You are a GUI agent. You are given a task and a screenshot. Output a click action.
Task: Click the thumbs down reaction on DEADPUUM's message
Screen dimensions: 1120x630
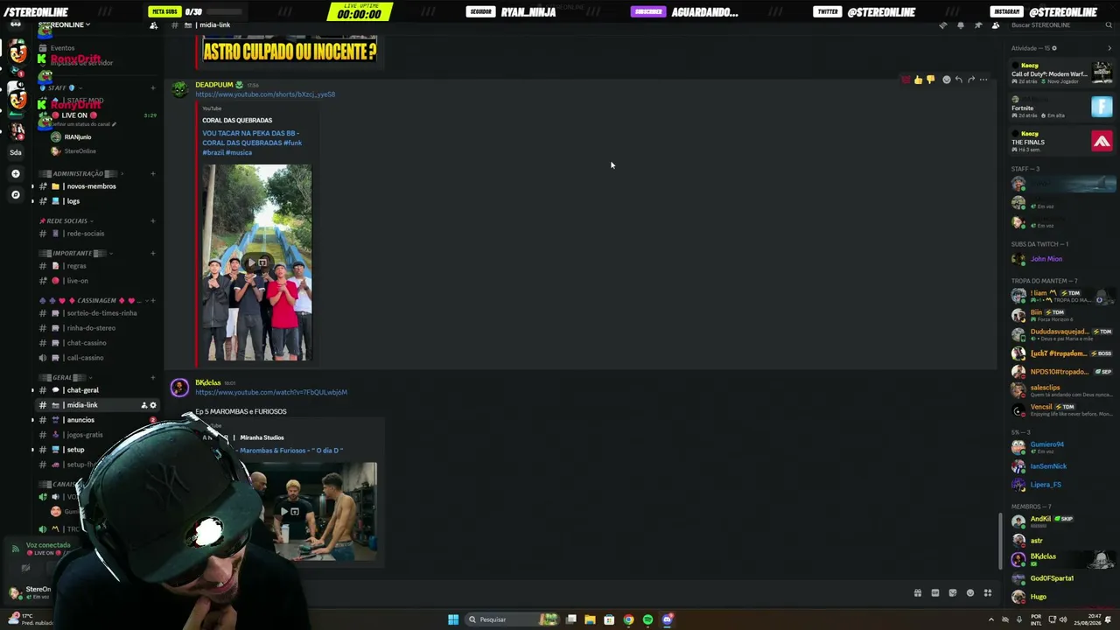[x=930, y=80]
